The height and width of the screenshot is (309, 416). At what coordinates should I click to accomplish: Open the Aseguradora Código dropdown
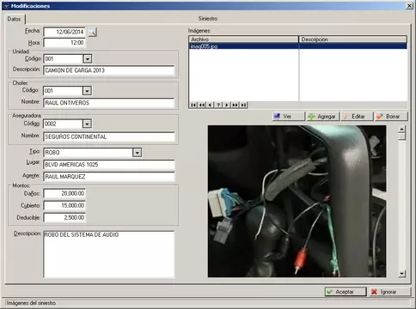pos(87,124)
